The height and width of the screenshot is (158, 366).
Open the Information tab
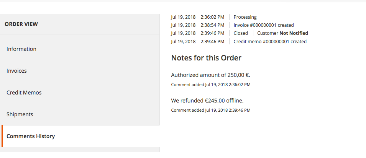pyautogui.click(x=21, y=49)
